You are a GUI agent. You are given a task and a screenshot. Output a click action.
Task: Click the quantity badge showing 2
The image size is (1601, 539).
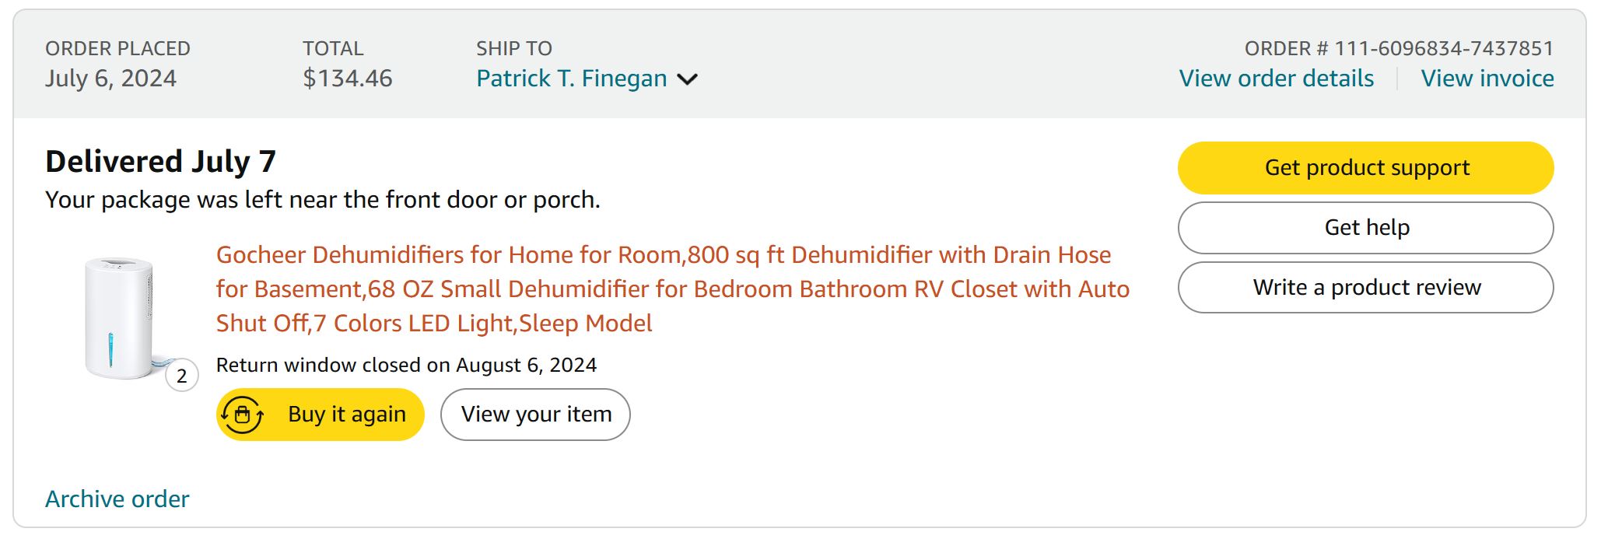point(182,376)
